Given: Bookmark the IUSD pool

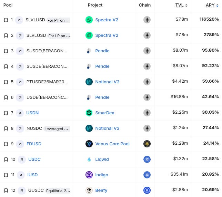Looking at the screenshot, I should (x=6, y=175).
